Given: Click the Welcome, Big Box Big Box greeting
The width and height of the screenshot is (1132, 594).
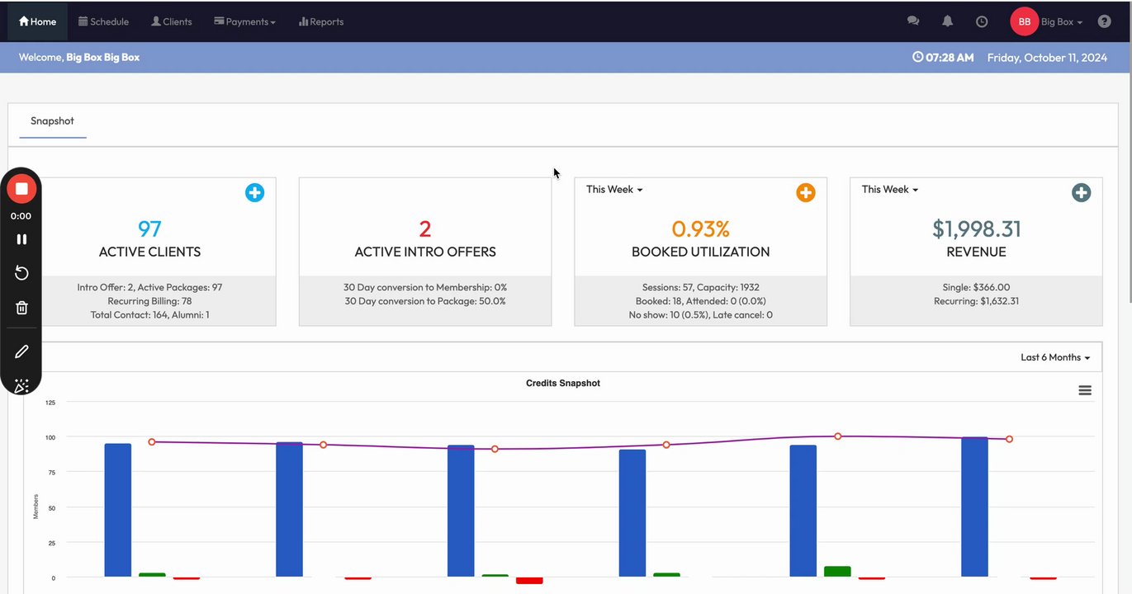Looking at the screenshot, I should 79,58.
